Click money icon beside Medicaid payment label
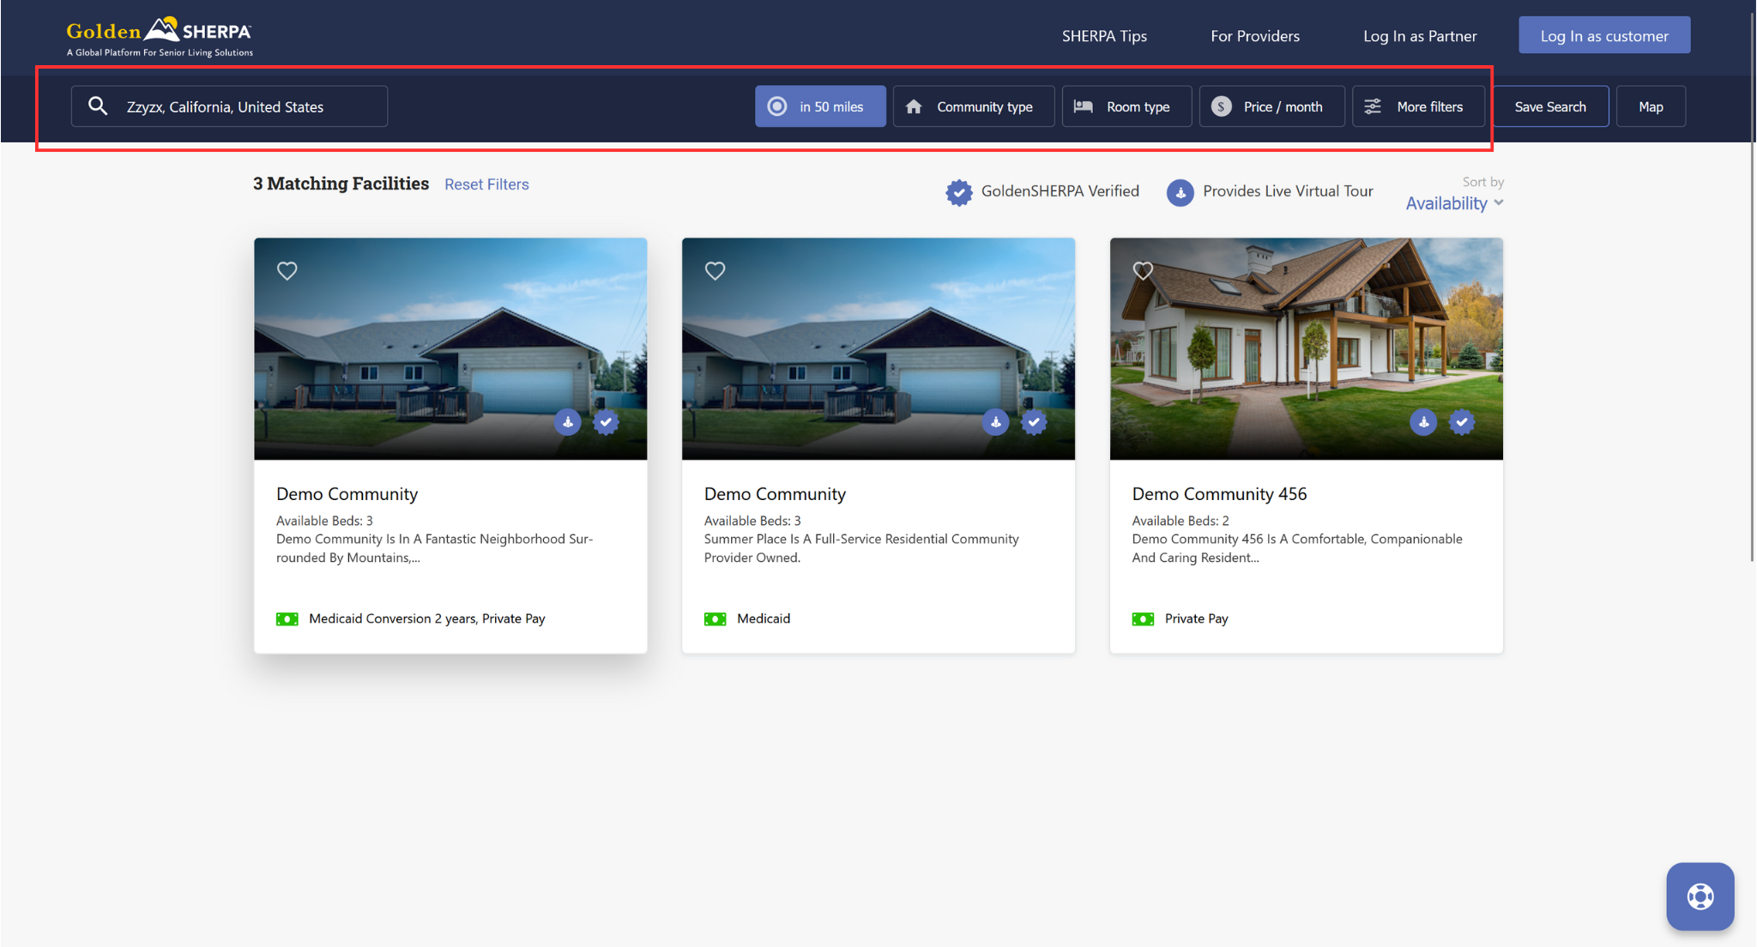The image size is (1757, 947). coord(715,619)
